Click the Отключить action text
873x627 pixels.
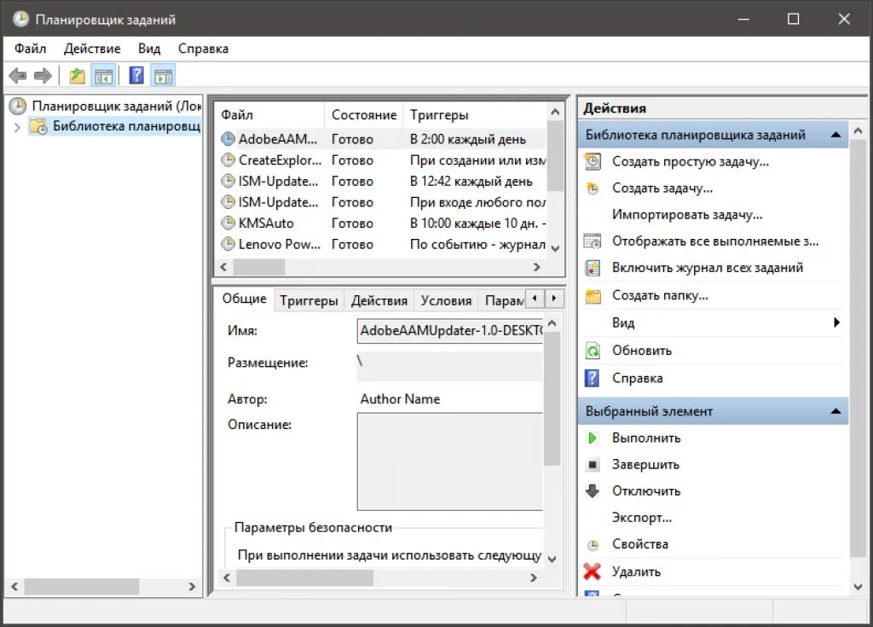(646, 491)
